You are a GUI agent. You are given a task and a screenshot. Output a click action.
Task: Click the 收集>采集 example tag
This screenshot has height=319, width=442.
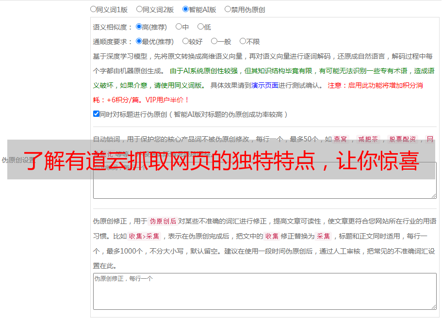[x=144, y=236]
